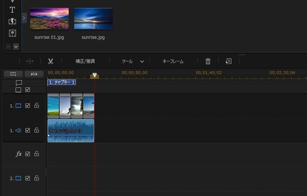Toggle the effect track checkbox
This screenshot has width=307, height=196.
[28, 154]
